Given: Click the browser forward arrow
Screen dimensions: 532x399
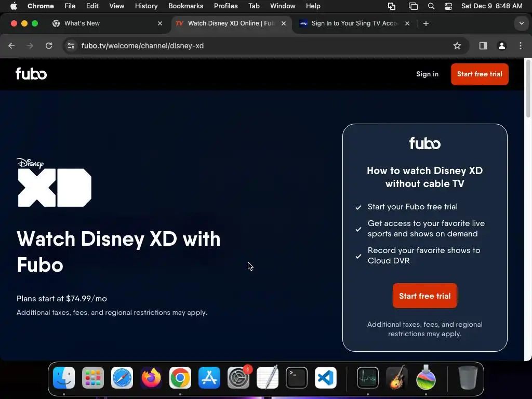Looking at the screenshot, I should click(30, 46).
